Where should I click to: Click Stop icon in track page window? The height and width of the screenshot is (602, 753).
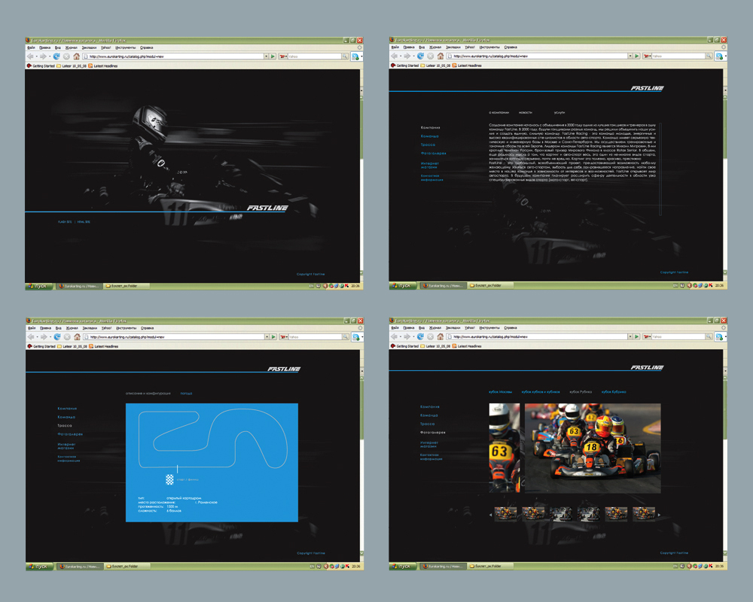coord(67,337)
